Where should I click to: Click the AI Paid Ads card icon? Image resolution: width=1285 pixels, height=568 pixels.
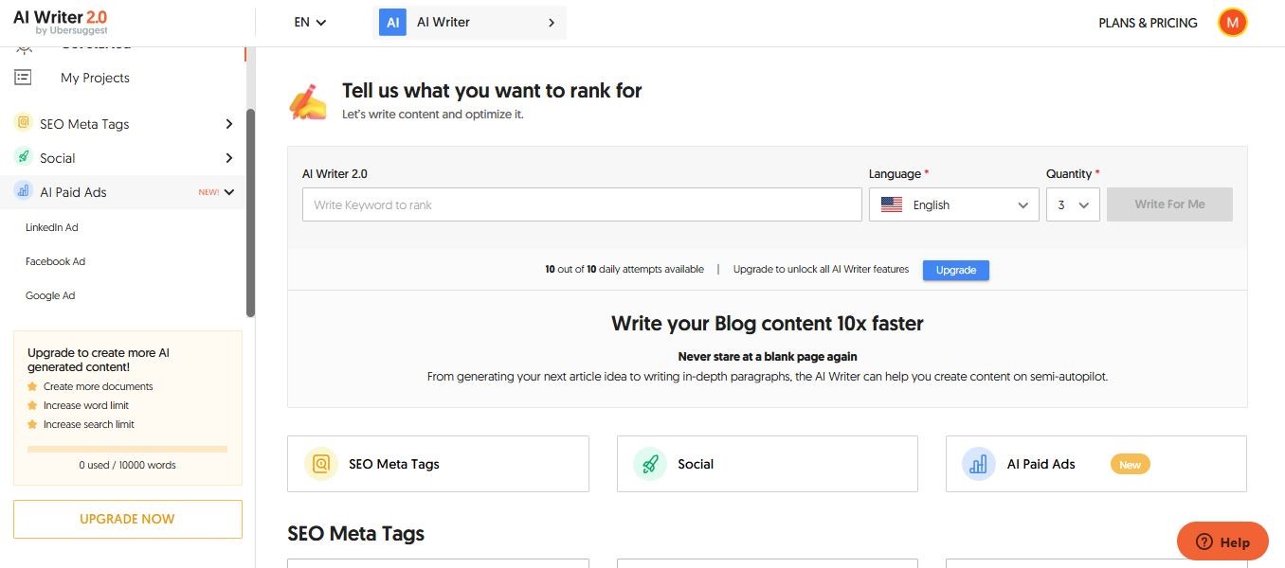(x=979, y=464)
